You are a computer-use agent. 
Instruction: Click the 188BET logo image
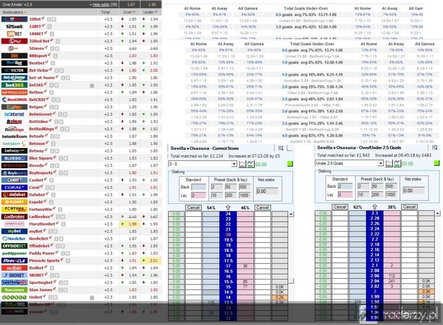[14, 34]
